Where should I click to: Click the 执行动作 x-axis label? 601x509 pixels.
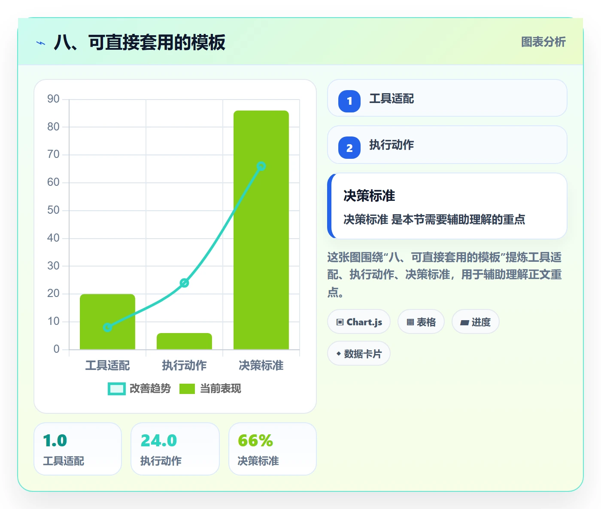point(184,366)
